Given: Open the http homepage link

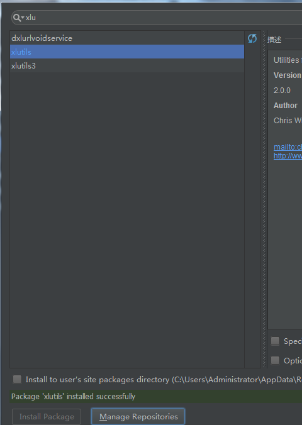Looking at the screenshot, I should click(x=288, y=155).
